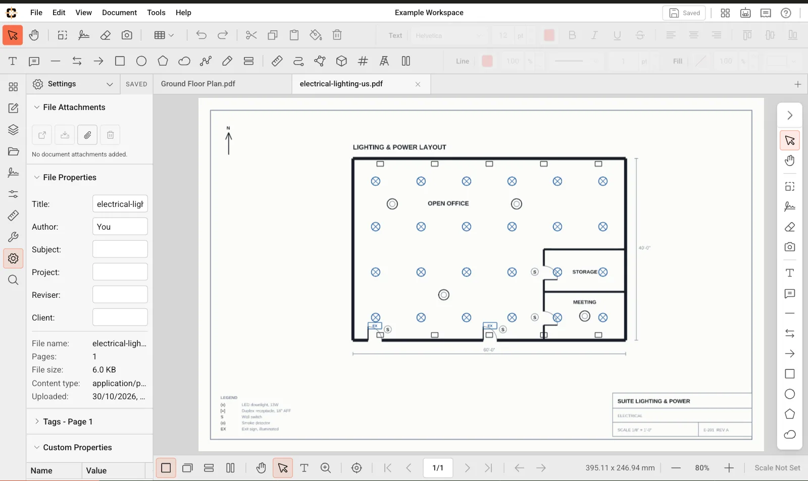Click the text color swatch
Image resolution: width=808 pixels, height=481 pixels.
tap(549, 35)
